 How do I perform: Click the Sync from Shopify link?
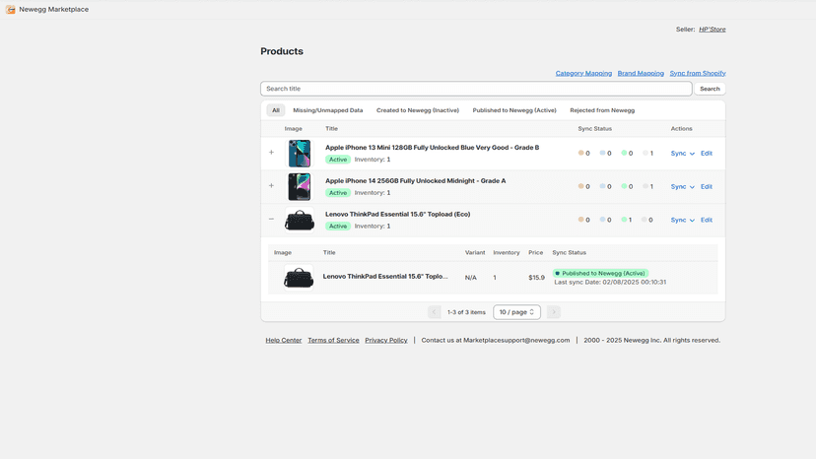pos(698,73)
